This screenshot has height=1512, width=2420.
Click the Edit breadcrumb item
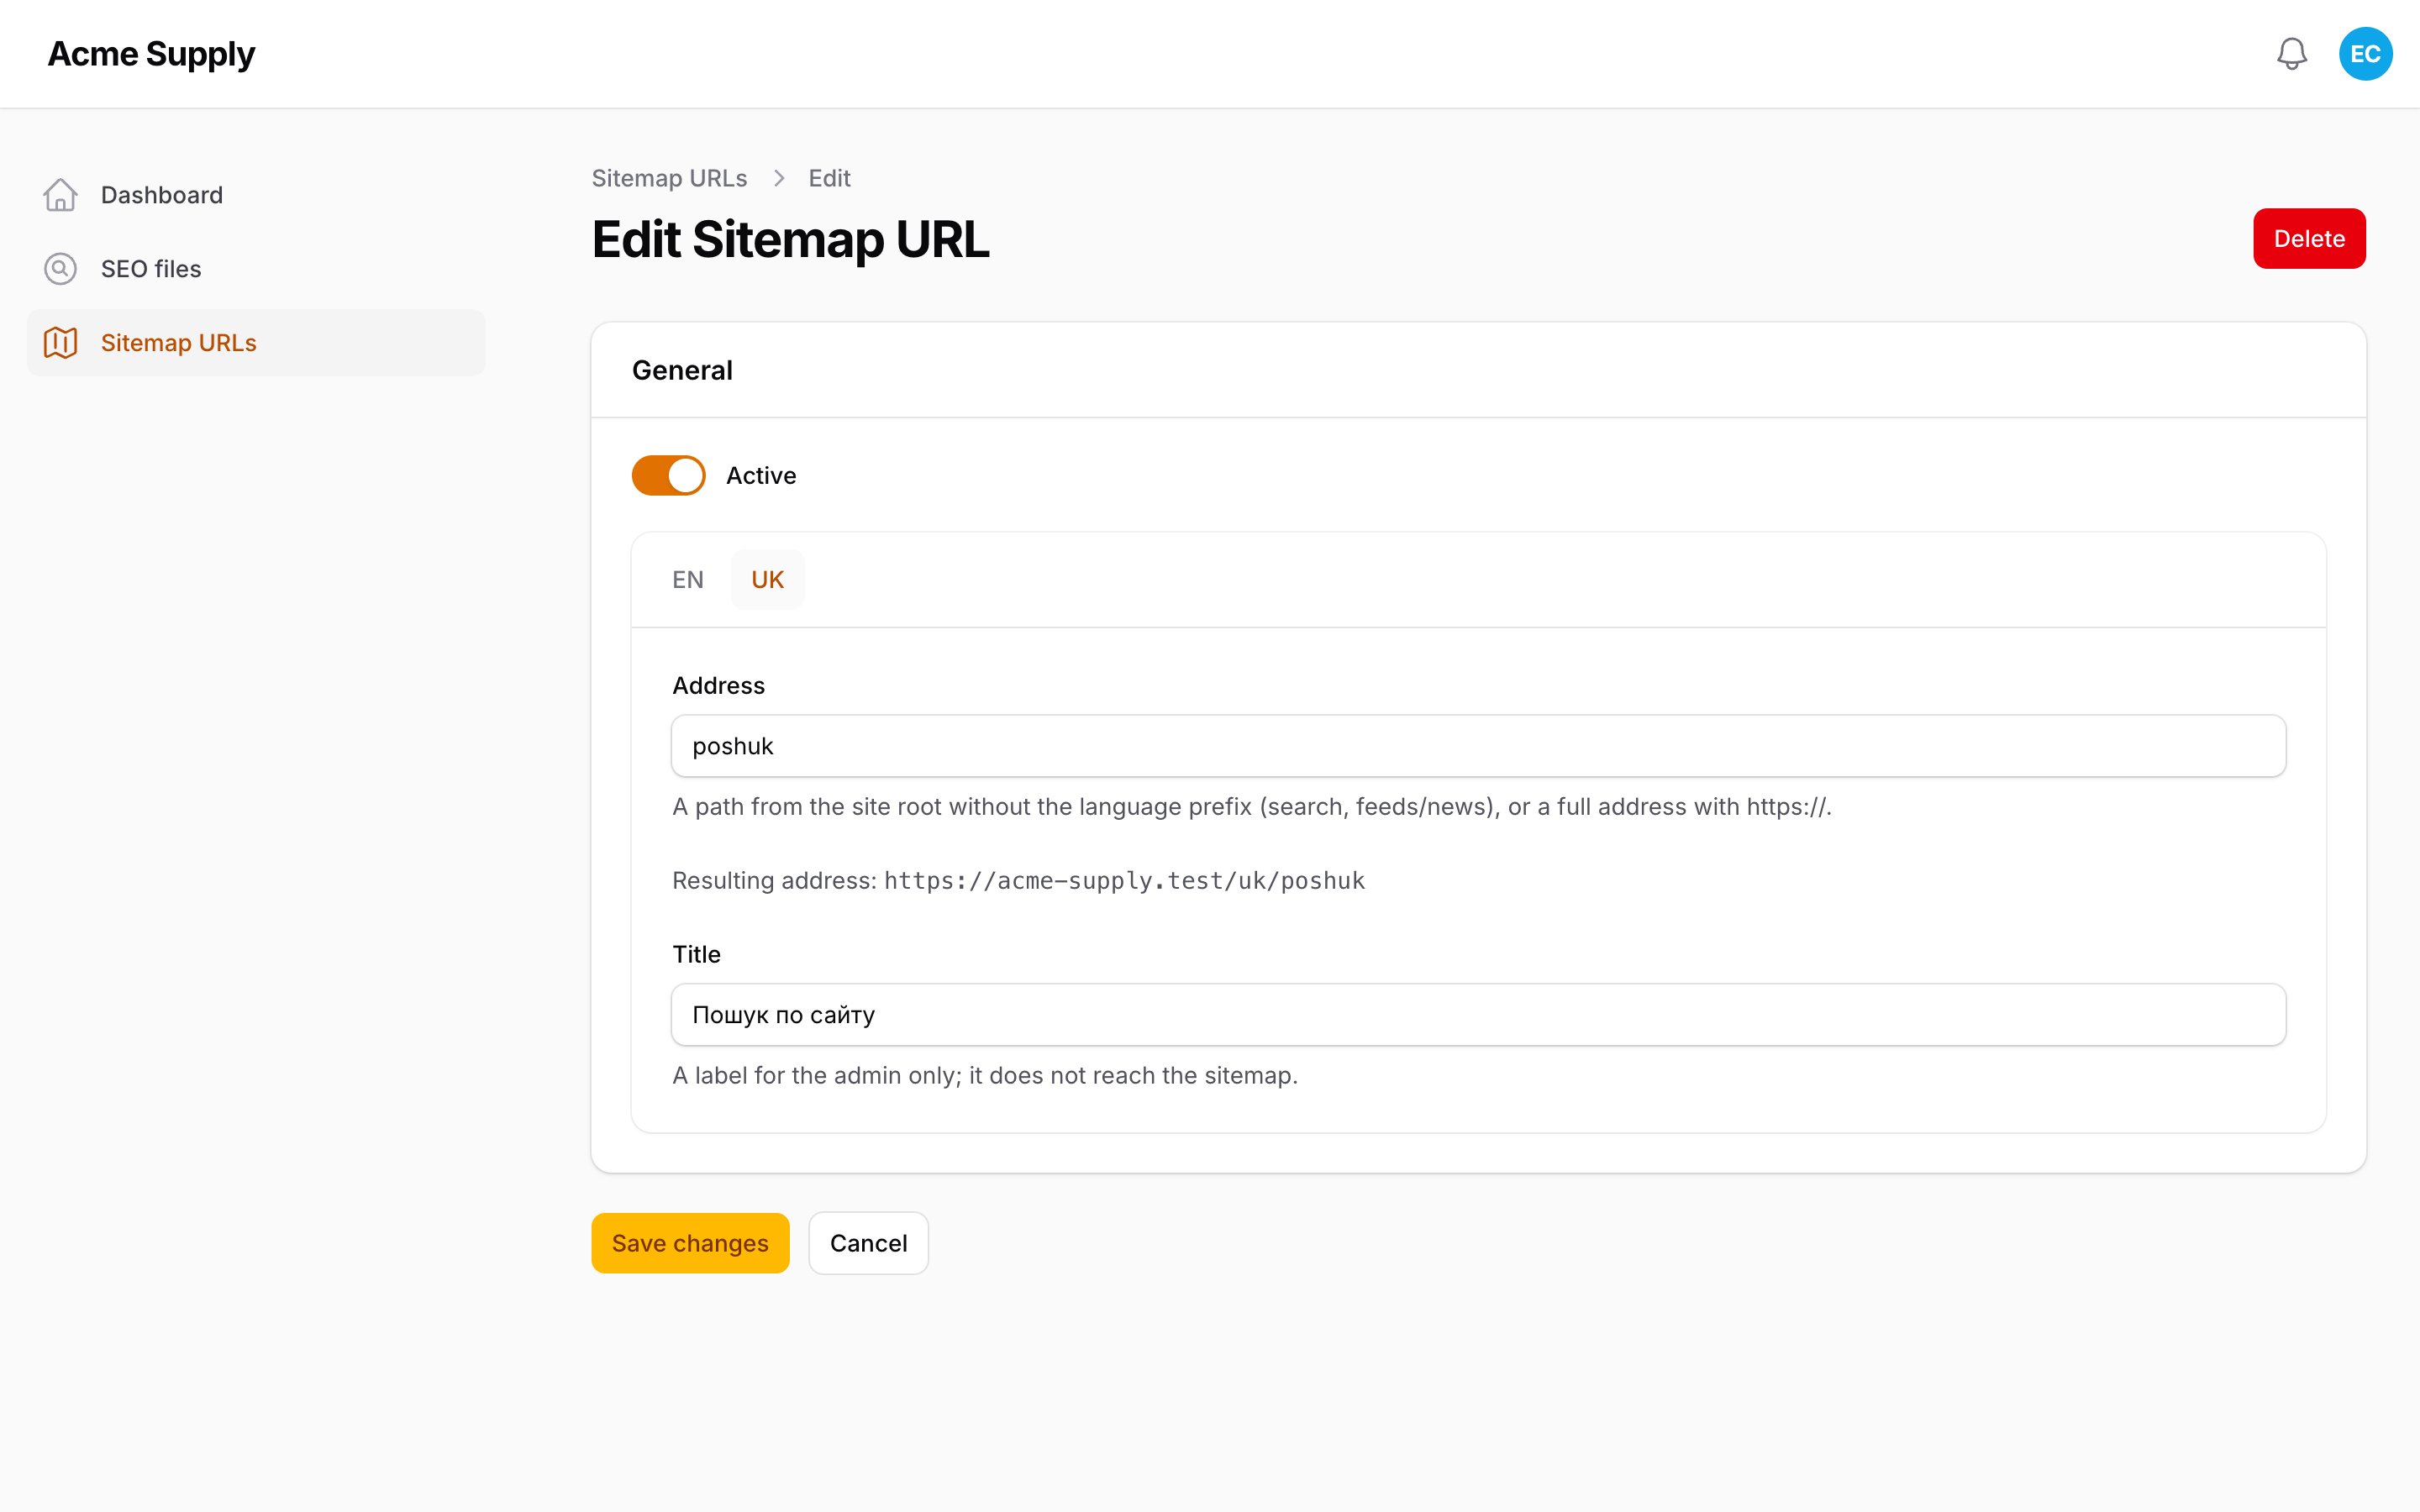(829, 178)
